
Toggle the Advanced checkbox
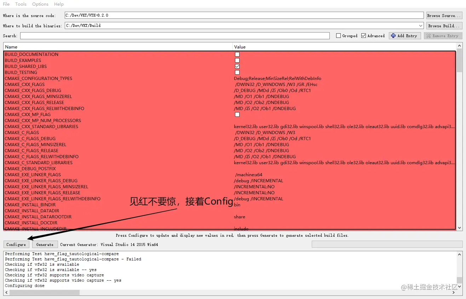point(364,36)
